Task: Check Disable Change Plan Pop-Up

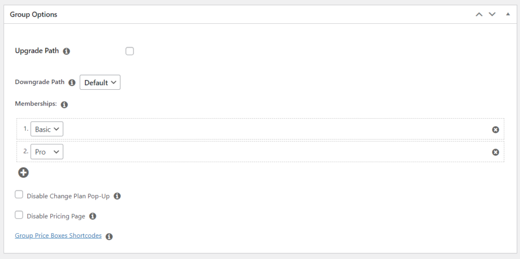Action: pos(19,195)
